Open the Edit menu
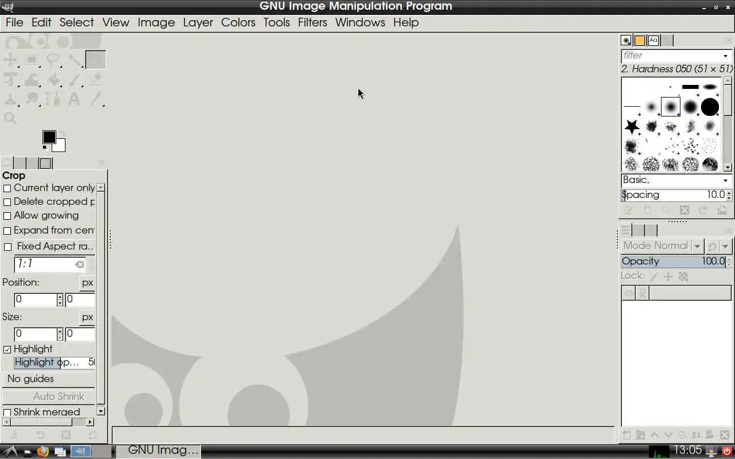 coord(41,22)
